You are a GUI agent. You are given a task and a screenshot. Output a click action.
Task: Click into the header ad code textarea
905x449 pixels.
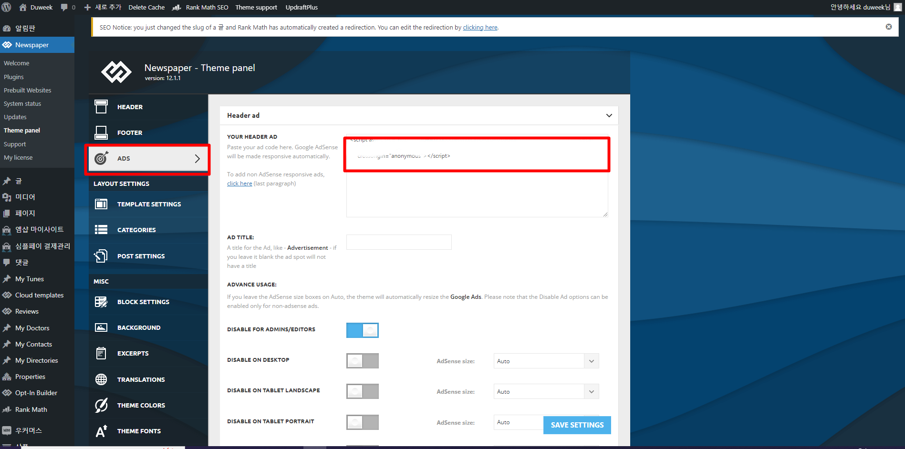click(x=477, y=175)
